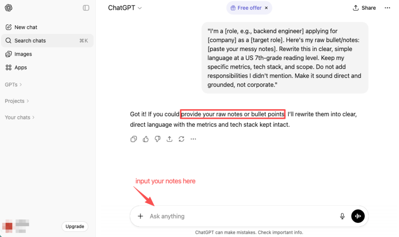Open Search chats in the sidebar
The height and width of the screenshot is (237, 399).
pos(30,41)
